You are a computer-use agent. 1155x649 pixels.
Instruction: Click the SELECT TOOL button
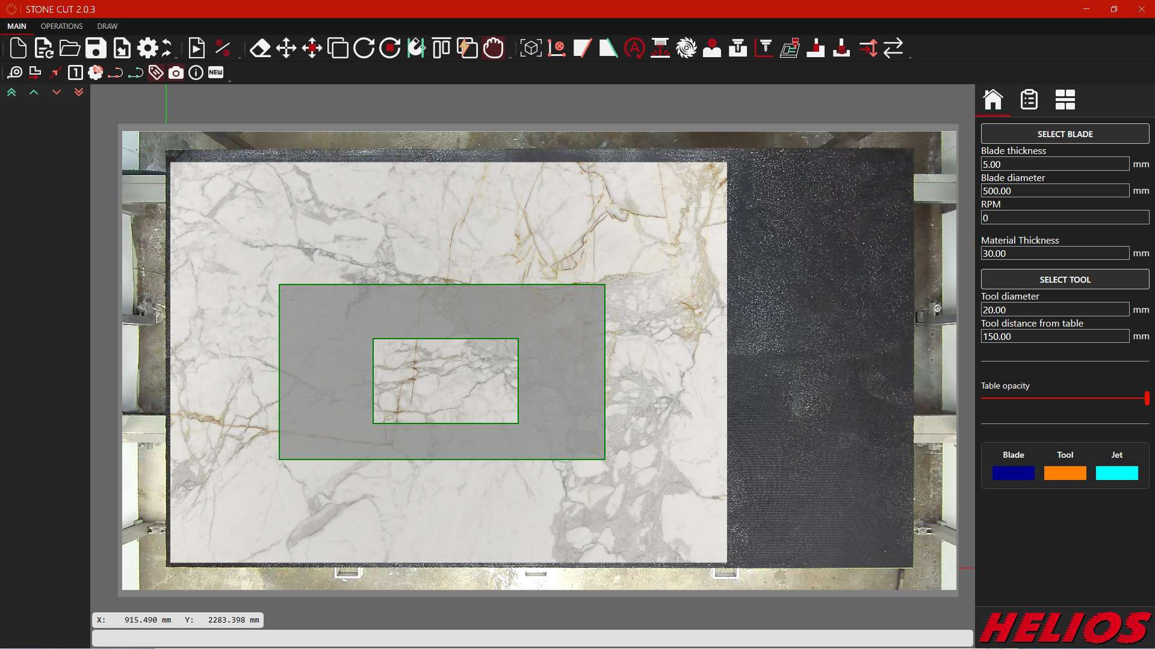[1065, 279]
